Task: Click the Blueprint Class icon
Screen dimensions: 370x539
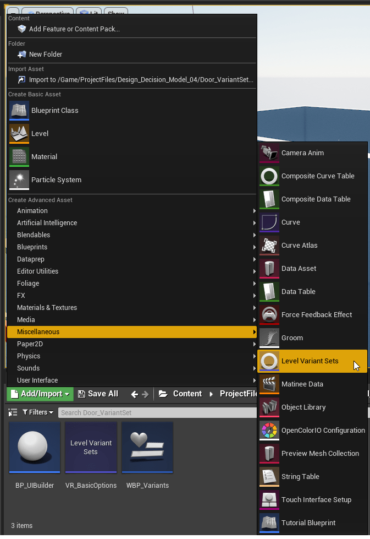Action: pyautogui.click(x=19, y=111)
